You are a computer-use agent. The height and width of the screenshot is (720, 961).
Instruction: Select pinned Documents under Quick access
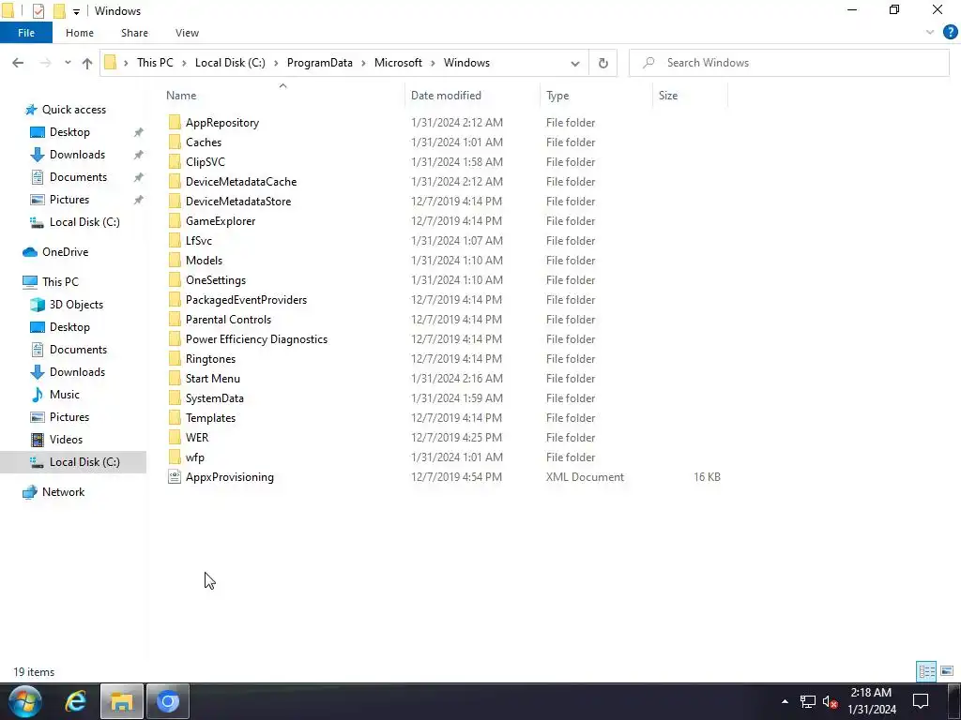coord(78,177)
